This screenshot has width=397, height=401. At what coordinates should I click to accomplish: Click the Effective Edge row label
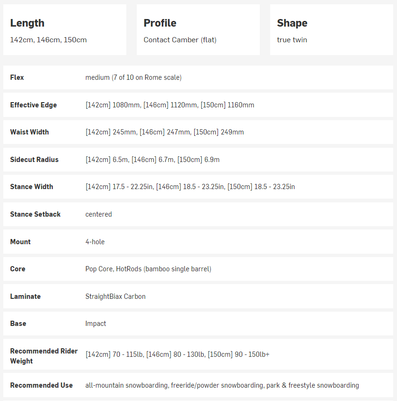(x=33, y=105)
